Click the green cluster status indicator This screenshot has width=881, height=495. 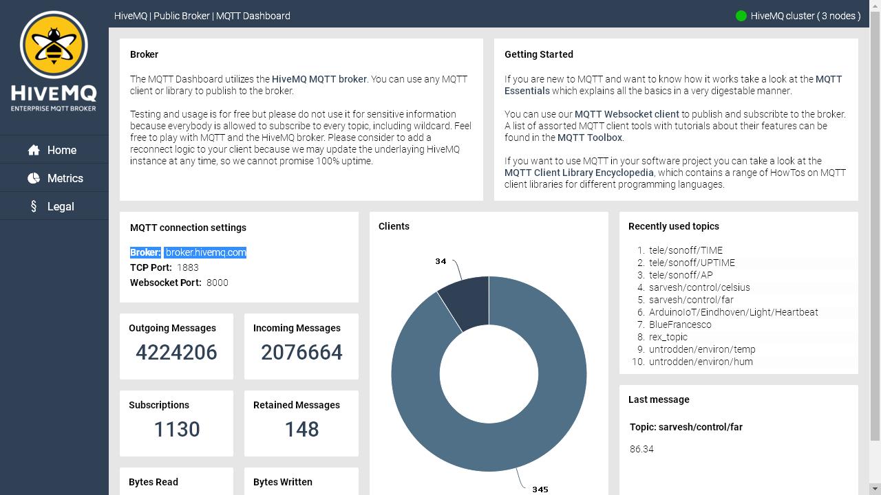click(x=741, y=16)
